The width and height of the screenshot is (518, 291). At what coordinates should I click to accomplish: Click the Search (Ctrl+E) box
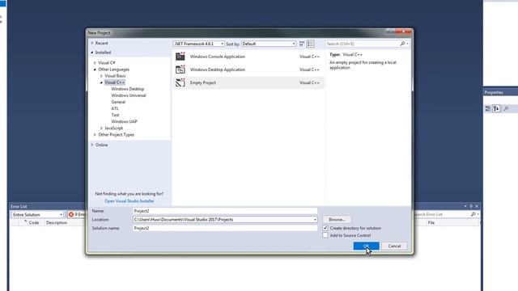[x=363, y=44]
